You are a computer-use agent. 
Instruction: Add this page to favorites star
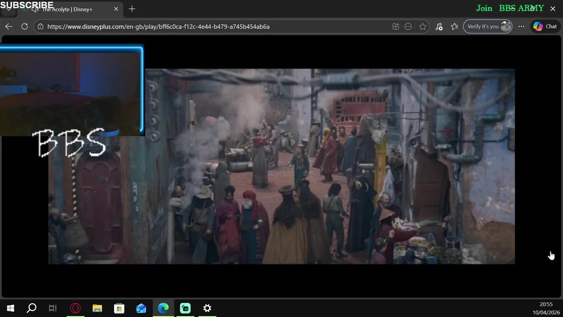click(x=423, y=26)
